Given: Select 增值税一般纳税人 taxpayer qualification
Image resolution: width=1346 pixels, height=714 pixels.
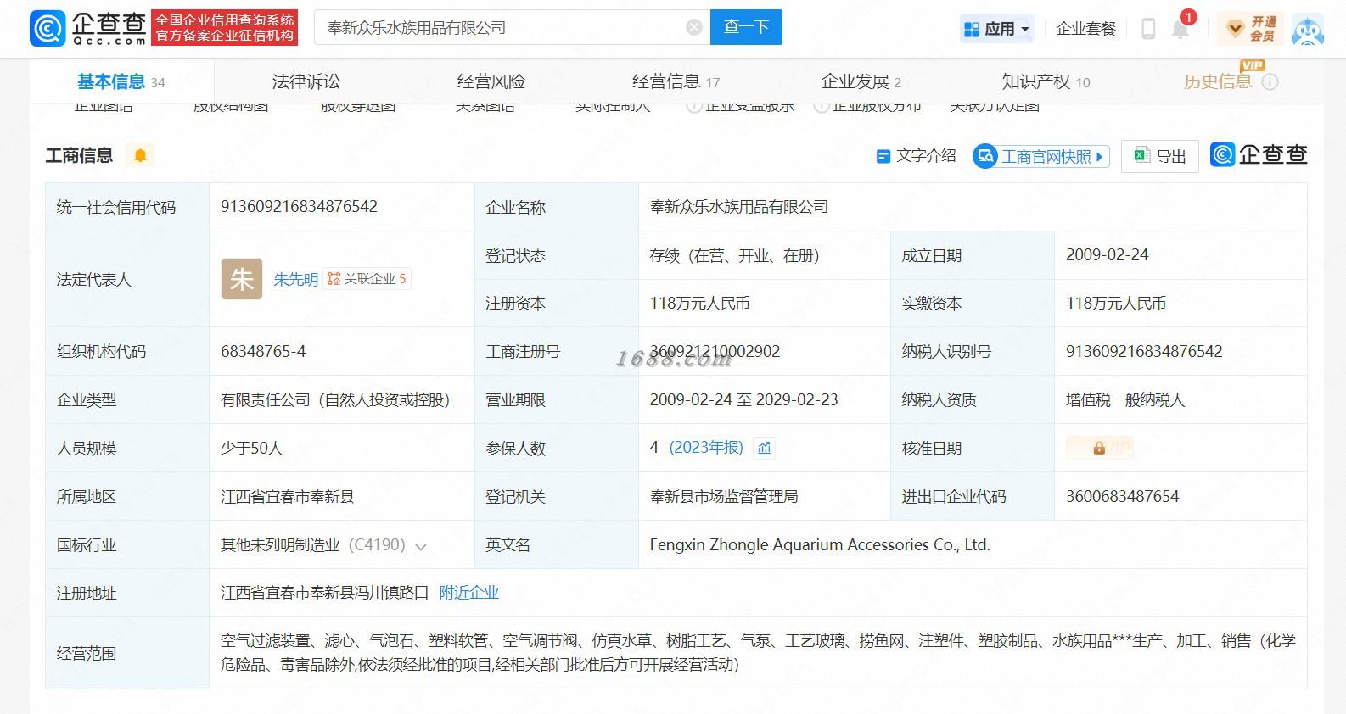Looking at the screenshot, I should (1124, 399).
